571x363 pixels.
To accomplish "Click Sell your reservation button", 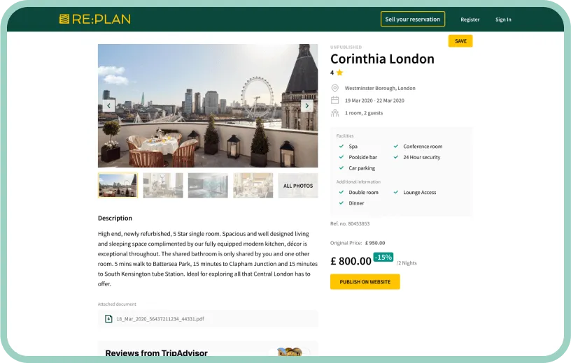I will (x=413, y=20).
